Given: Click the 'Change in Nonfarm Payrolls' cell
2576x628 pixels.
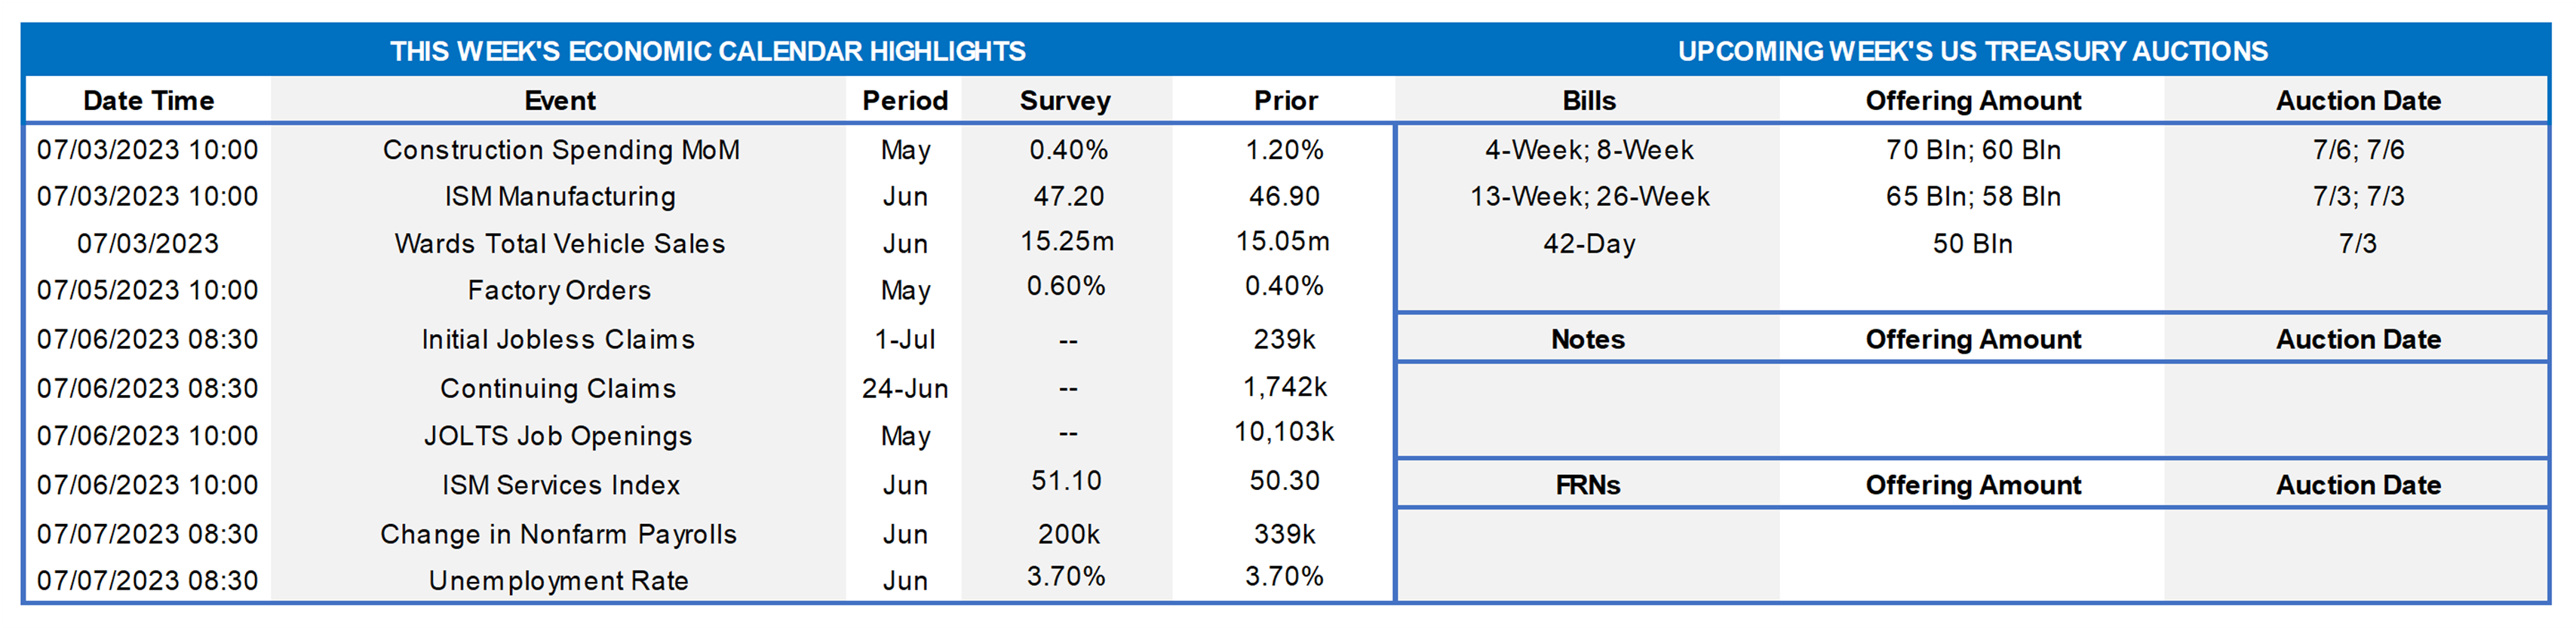Looking at the screenshot, I should pyautogui.click(x=558, y=534).
